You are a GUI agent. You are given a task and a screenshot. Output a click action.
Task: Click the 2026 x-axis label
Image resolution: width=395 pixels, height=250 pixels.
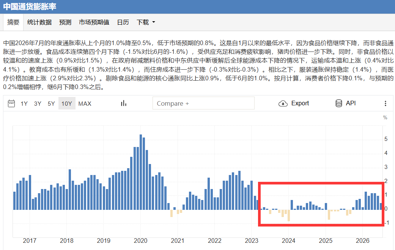click(x=362, y=241)
